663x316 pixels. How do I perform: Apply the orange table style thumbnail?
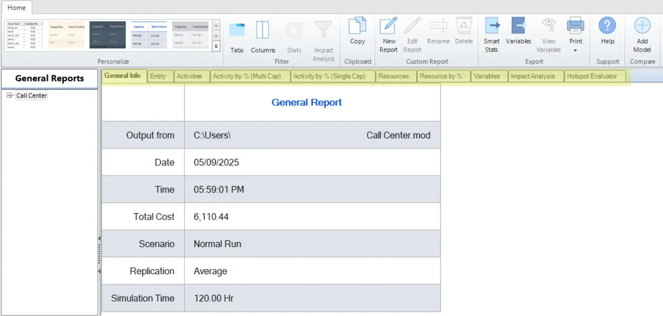(x=66, y=35)
